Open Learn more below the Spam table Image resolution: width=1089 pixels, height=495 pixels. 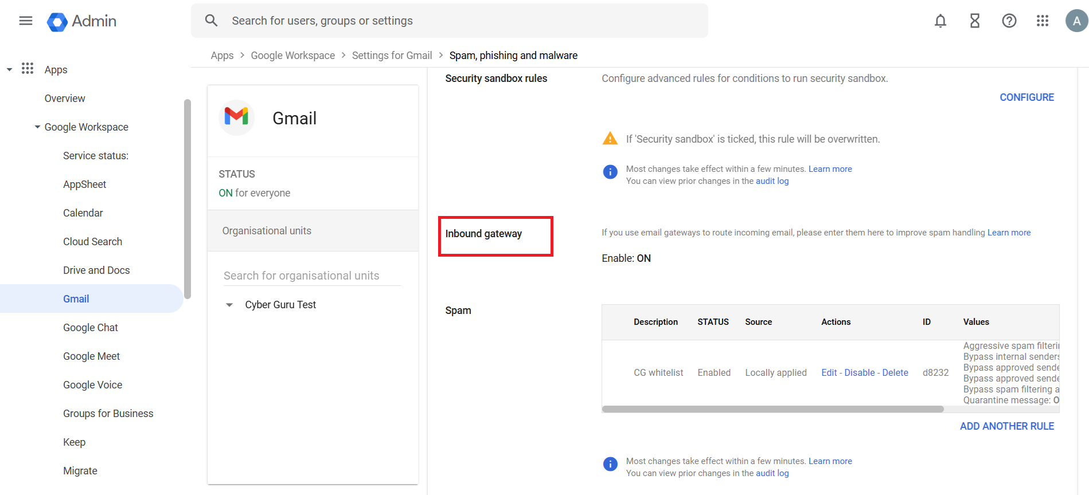click(830, 461)
